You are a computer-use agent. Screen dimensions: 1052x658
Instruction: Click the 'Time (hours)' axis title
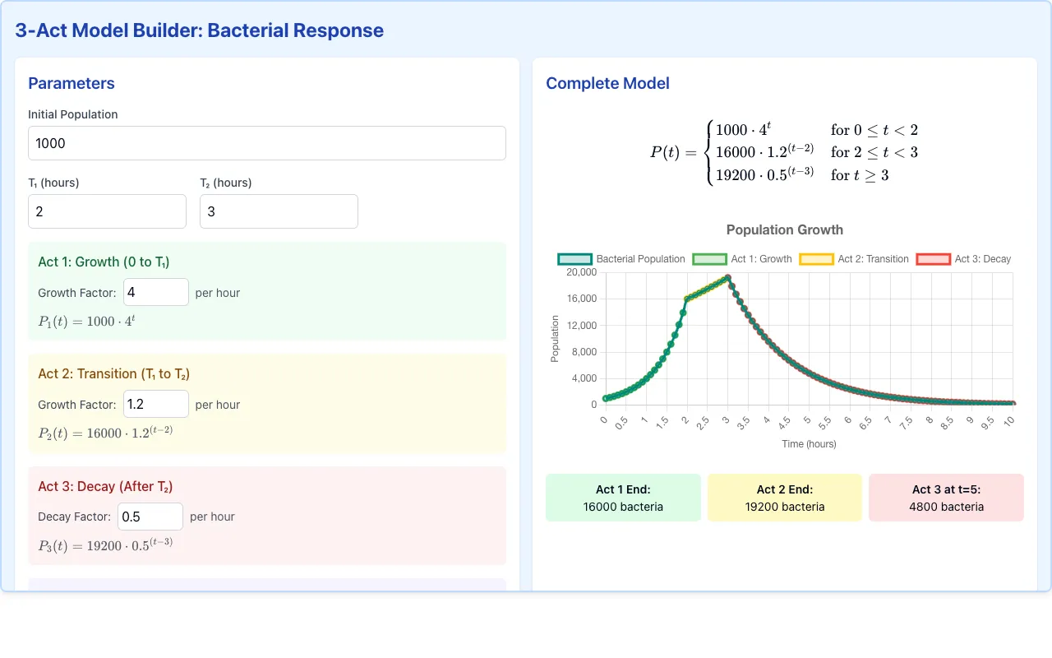tap(809, 444)
